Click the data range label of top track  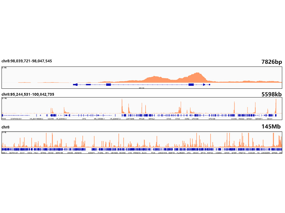coord(5,68)
